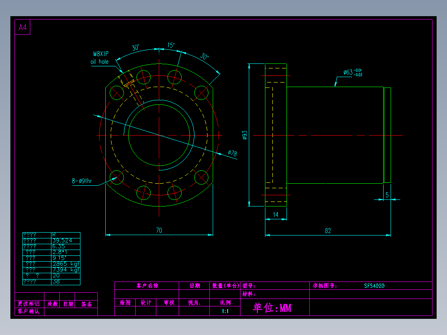
Task: Click the 2.8*1 table value
Action: point(60,252)
